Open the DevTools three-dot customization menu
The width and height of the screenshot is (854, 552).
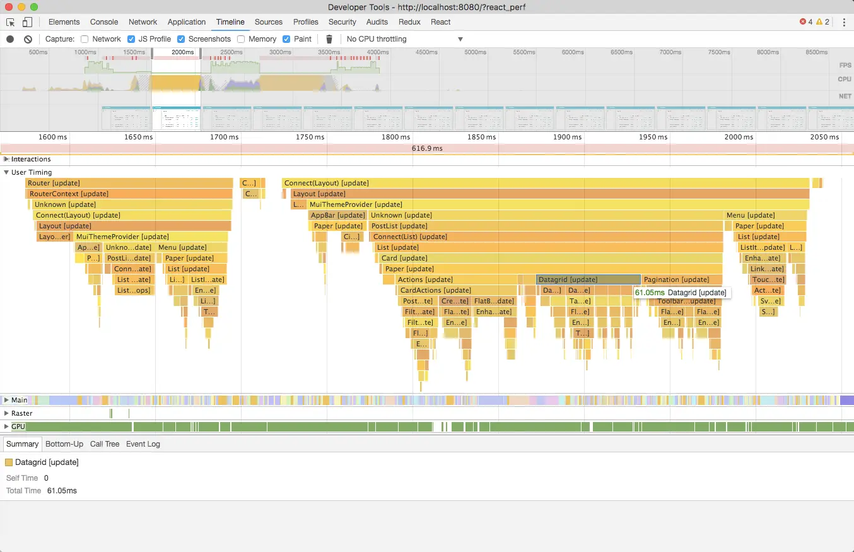pyautogui.click(x=845, y=21)
